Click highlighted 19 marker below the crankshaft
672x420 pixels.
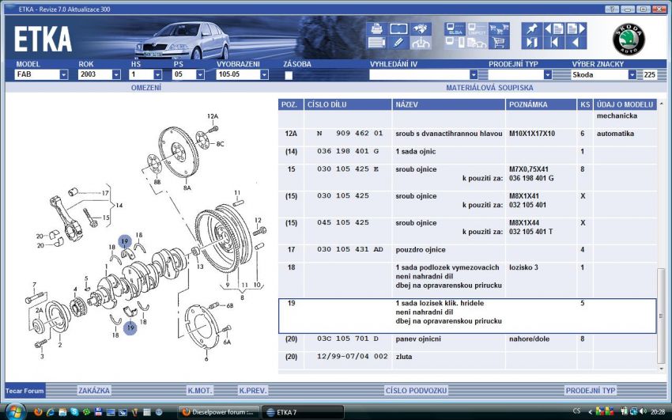click(x=130, y=328)
